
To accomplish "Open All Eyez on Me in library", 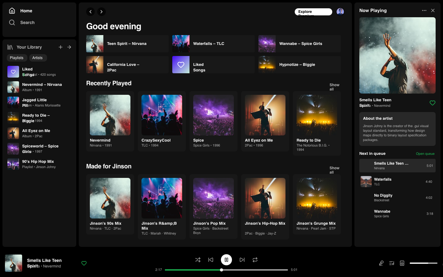I will pyautogui.click(x=39, y=133).
